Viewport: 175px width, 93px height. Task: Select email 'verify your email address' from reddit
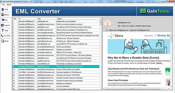[x=56, y=21]
